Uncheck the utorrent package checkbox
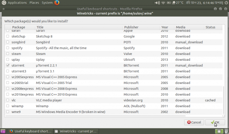 click(x=8, y=65)
